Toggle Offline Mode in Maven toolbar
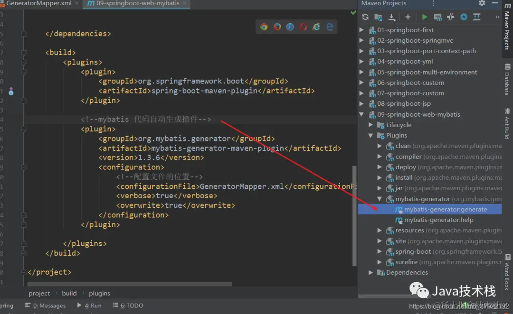The image size is (513, 314). pos(450,17)
